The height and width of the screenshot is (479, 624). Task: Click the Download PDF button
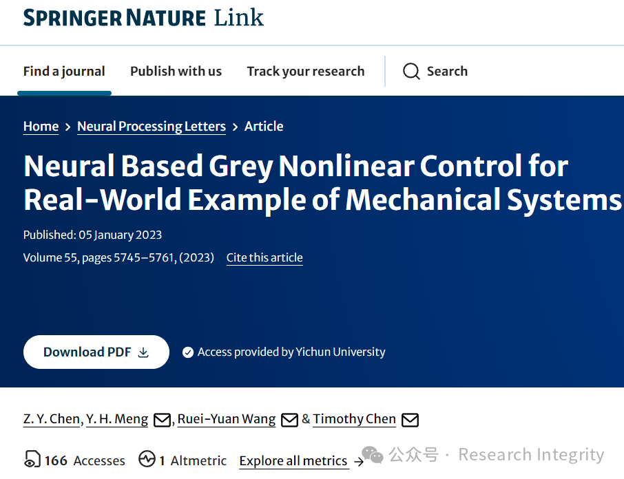pyautogui.click(x=96, y=352)
